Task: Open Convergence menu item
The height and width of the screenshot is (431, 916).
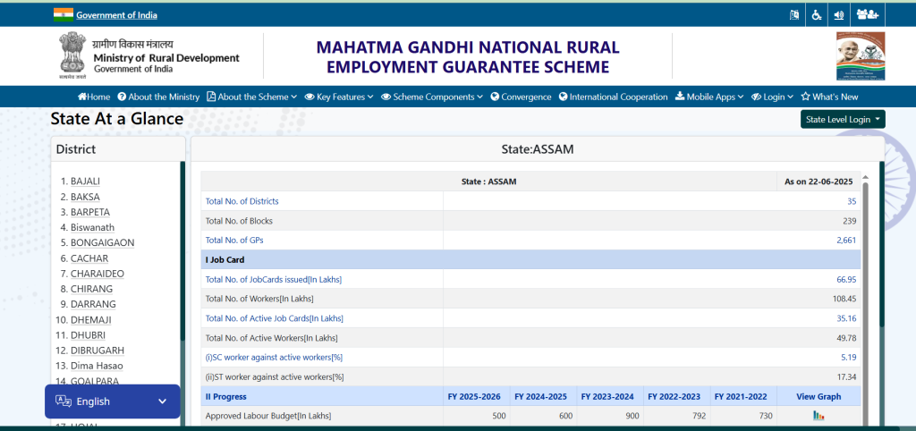Action: coord(521,97)
